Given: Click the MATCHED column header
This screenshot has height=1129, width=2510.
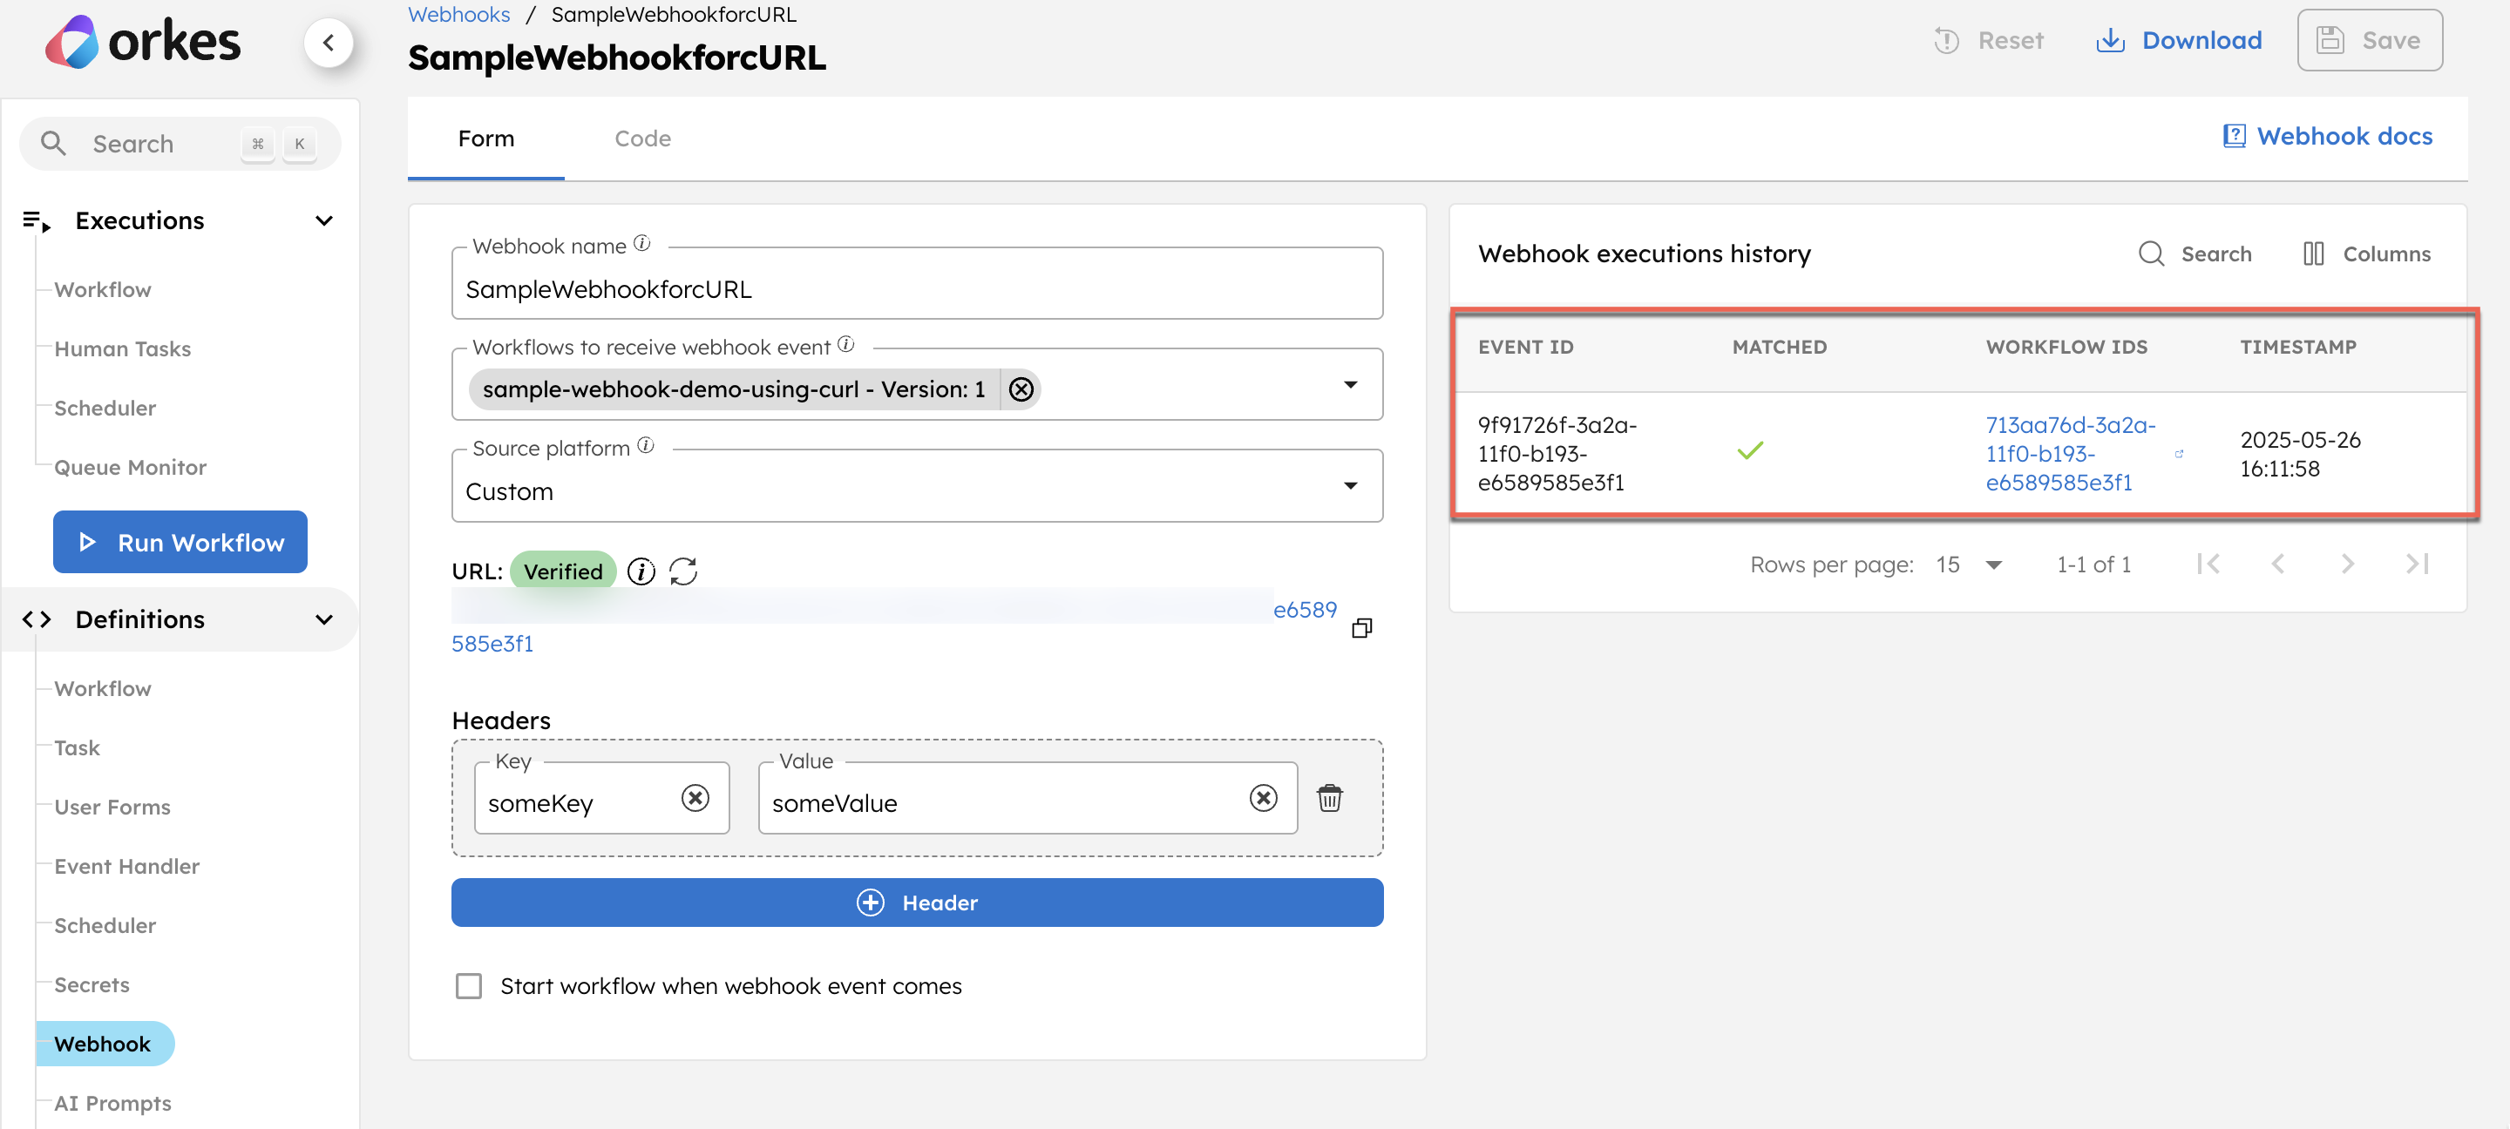Looking at the screenshot, I should tap(1779, 348).
